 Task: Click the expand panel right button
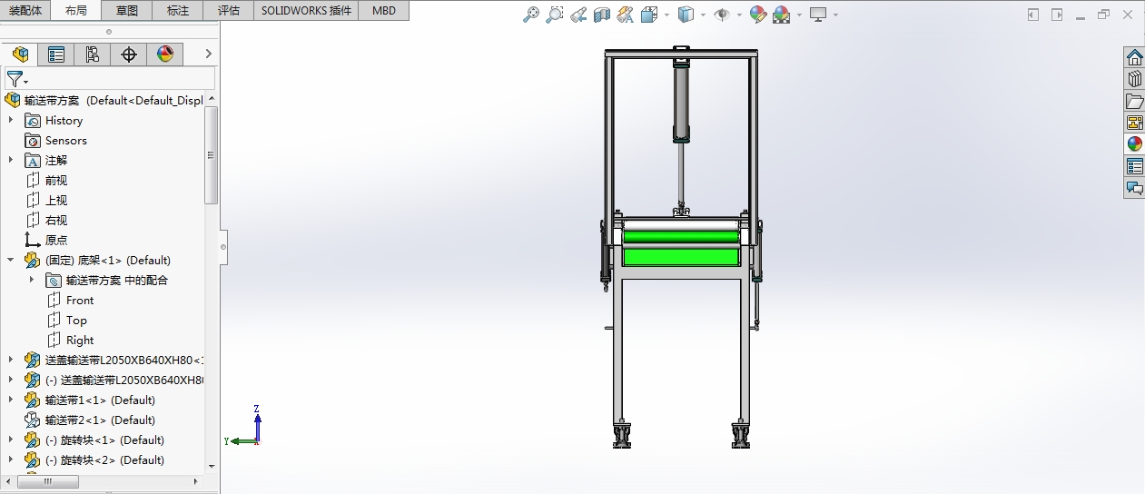[1057, 15]
